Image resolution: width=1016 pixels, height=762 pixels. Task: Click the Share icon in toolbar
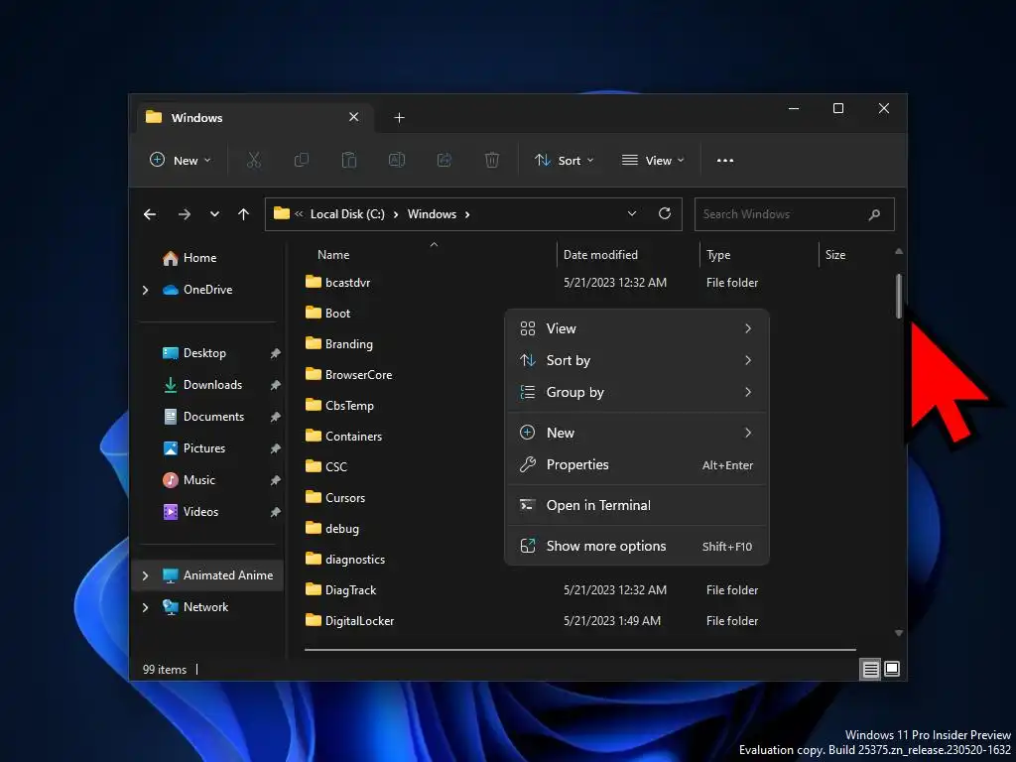tap(444, 160)
